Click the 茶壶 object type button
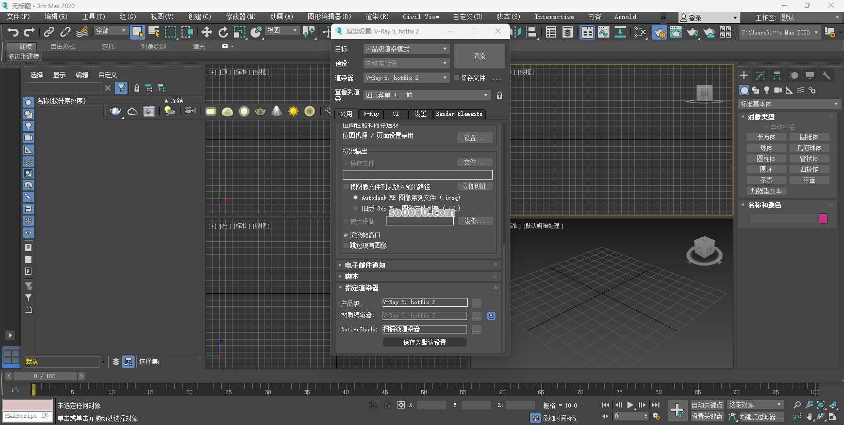The height and width of the screenshot is (425, 844). click(x=766, y=180)
